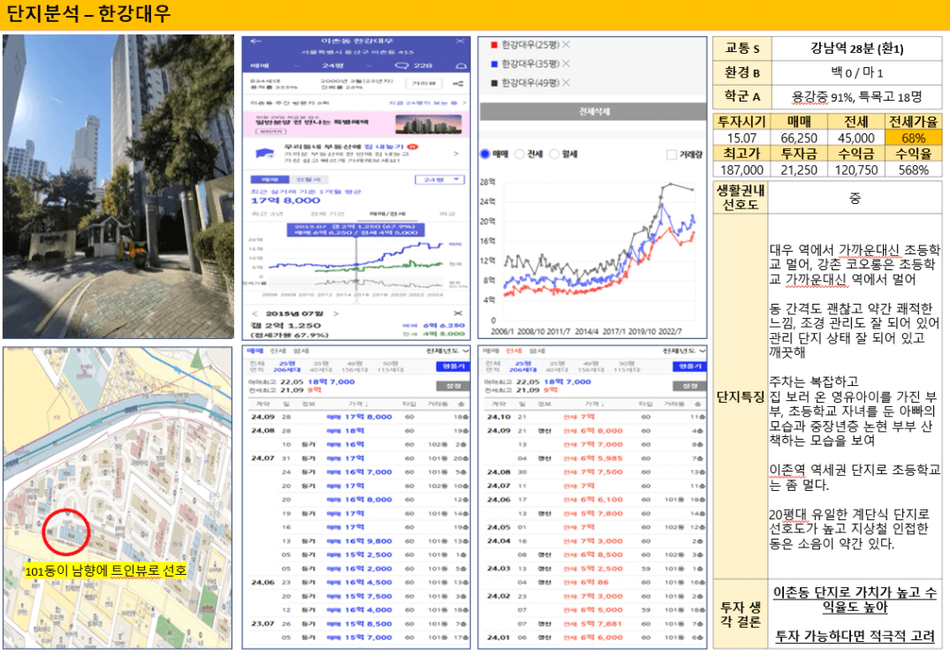The height and width of the screenshot is (657, 950).
Task: Click the 전체삭제 button
Action: click(x=593, y=111)
